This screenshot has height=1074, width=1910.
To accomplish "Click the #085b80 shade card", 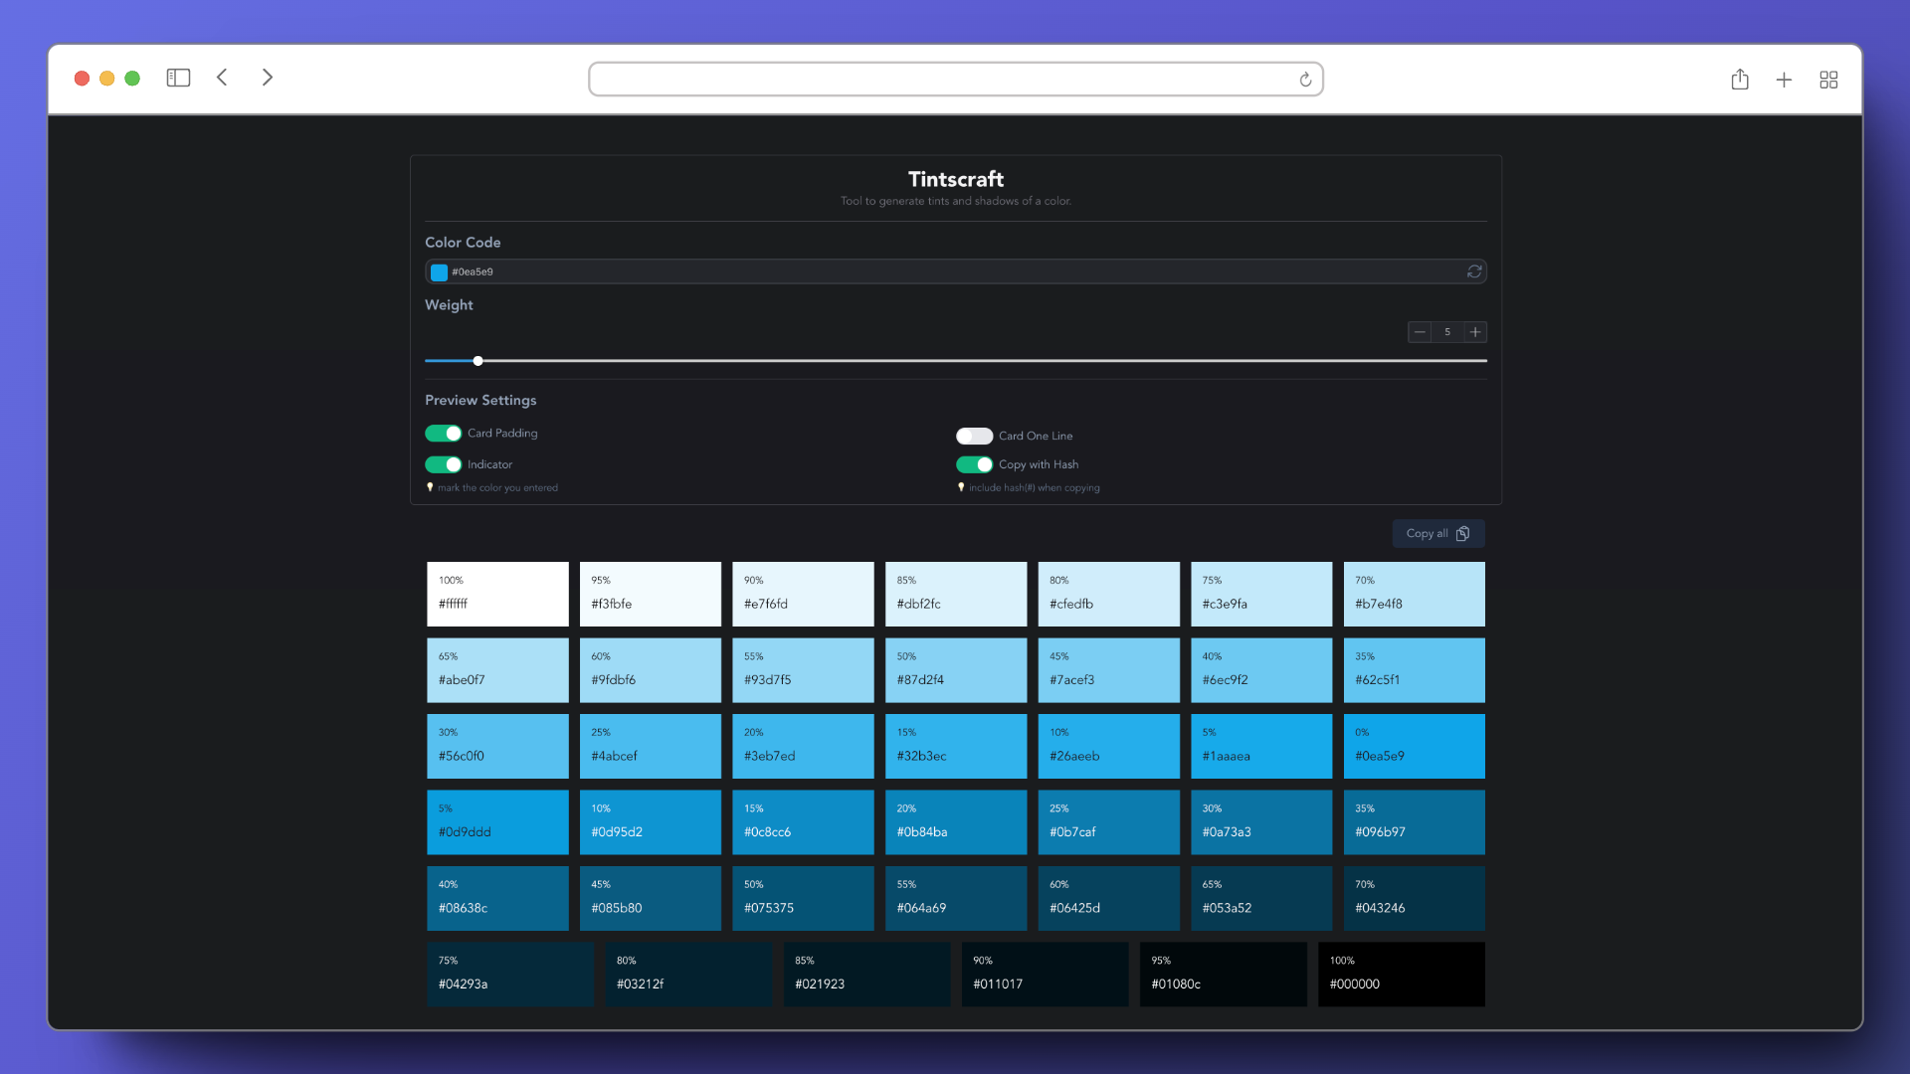I will [x=651, y=898].
